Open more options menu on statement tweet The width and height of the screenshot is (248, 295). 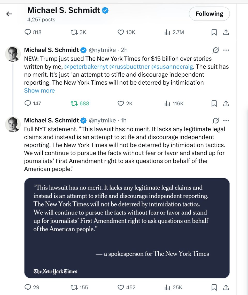pos(226,120)
